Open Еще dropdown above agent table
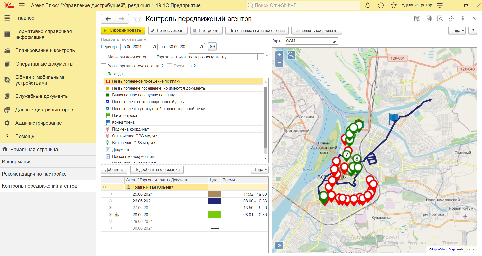 (x=260, y=170)
